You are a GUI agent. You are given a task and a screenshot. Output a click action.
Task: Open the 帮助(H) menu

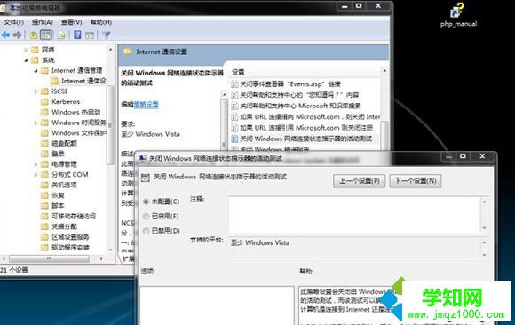[101, 22]
